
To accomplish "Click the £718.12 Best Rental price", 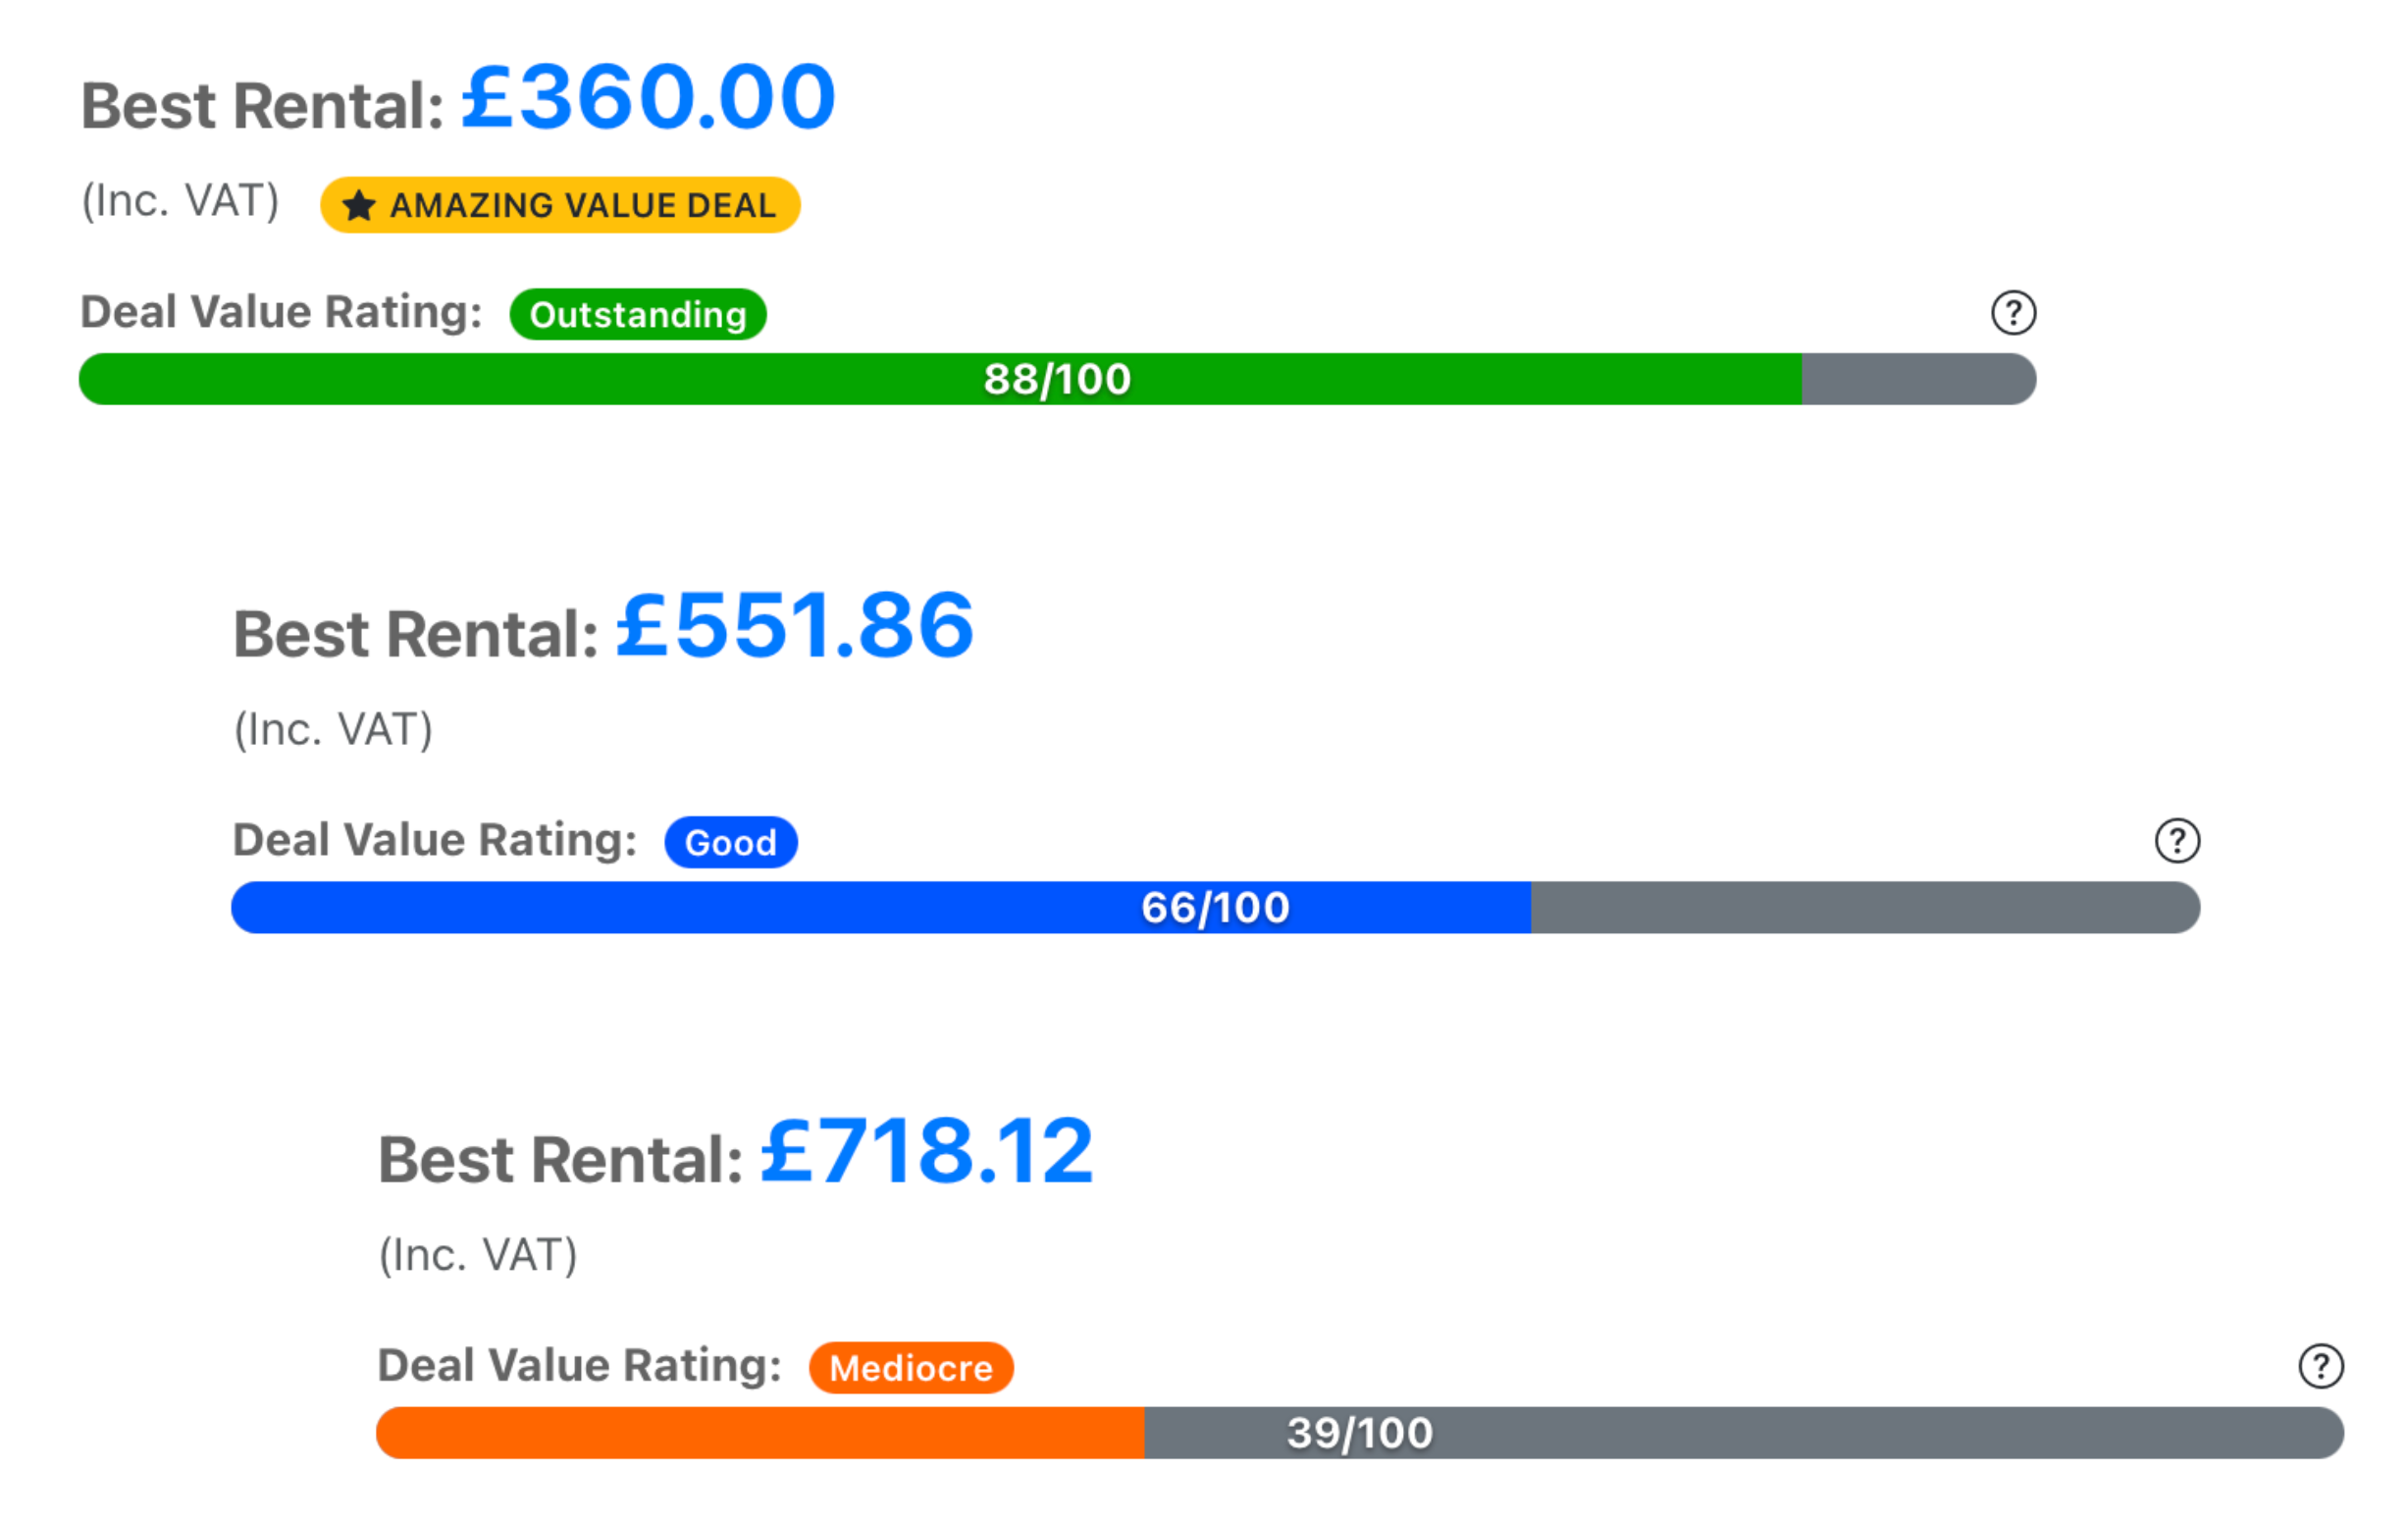I will click(926, 1155).
